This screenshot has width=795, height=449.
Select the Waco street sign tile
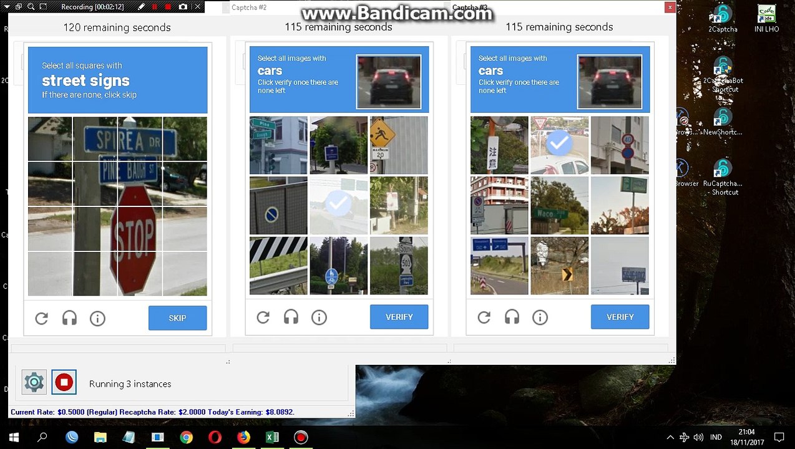coord(559,205)
